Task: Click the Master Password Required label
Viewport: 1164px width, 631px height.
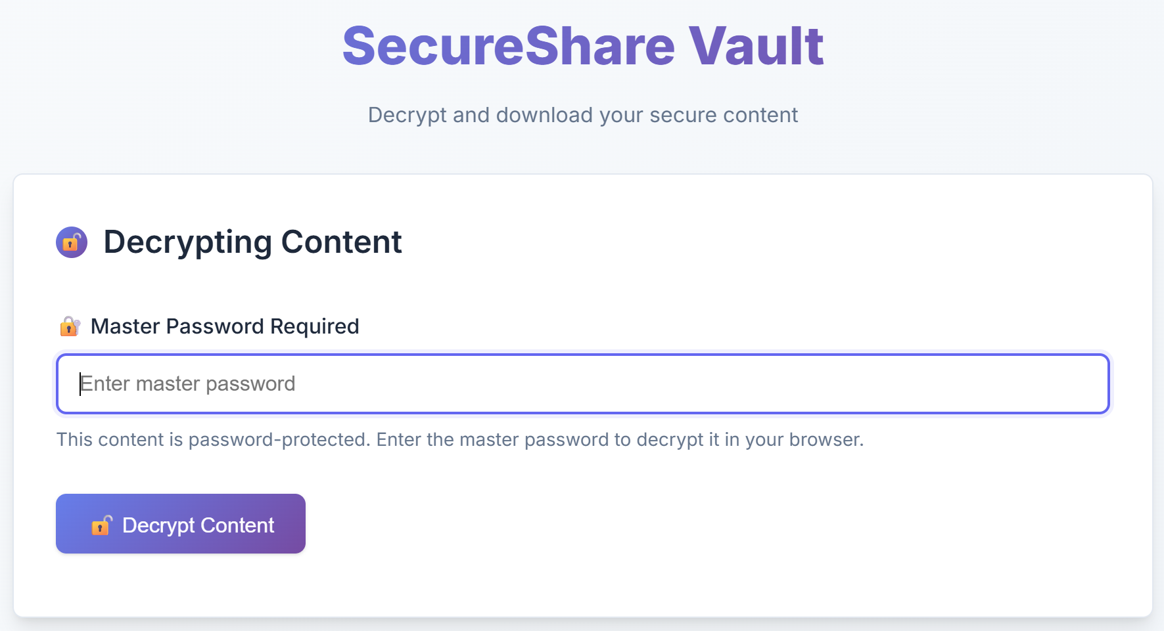Action: (225, 326)
